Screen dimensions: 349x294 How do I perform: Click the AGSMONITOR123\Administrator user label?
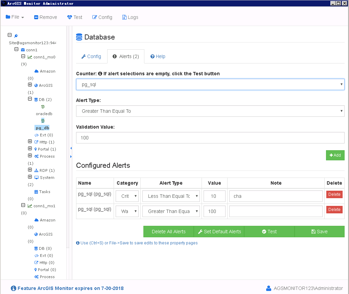[x=308, y=288]
